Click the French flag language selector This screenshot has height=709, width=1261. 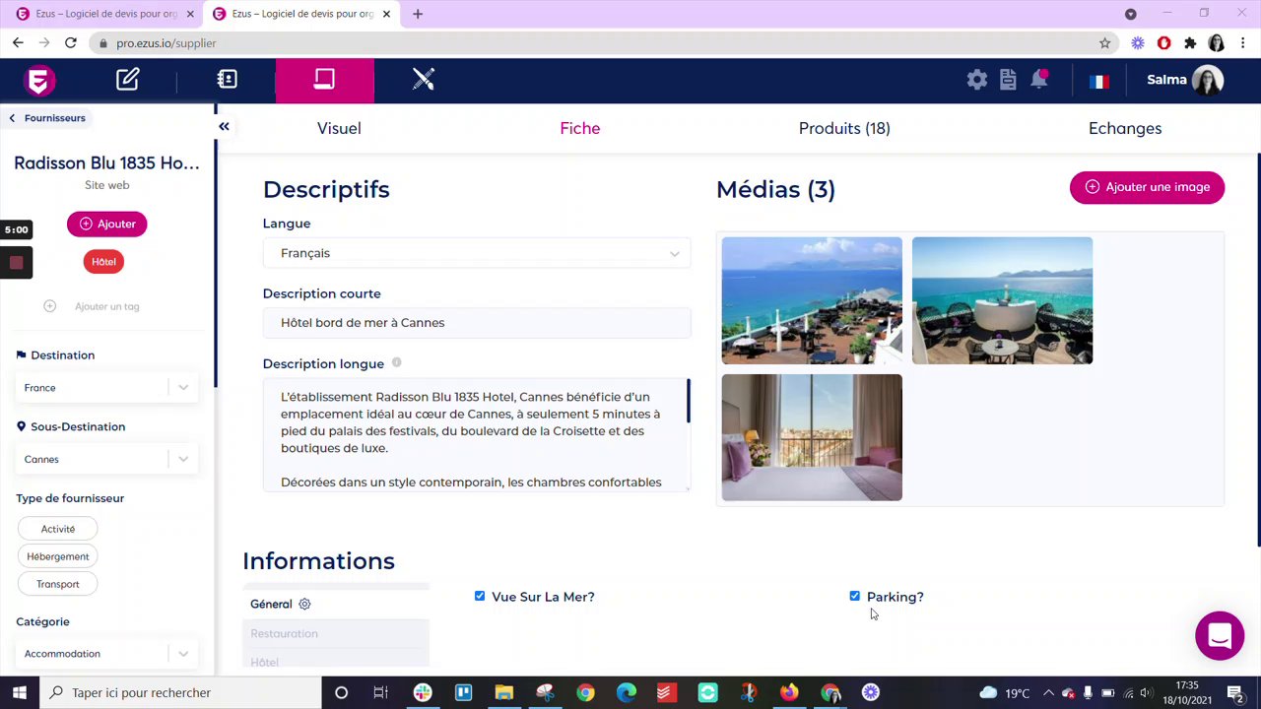1099,82
